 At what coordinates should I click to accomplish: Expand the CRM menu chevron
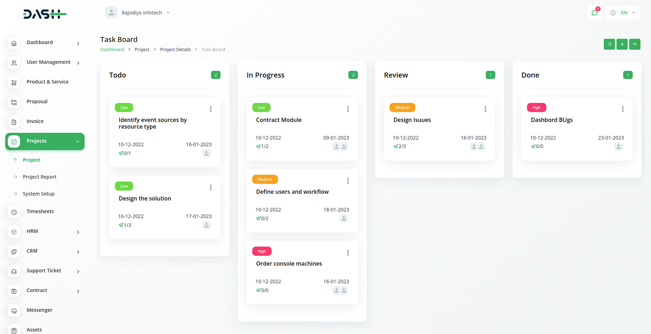click(78, 252)
